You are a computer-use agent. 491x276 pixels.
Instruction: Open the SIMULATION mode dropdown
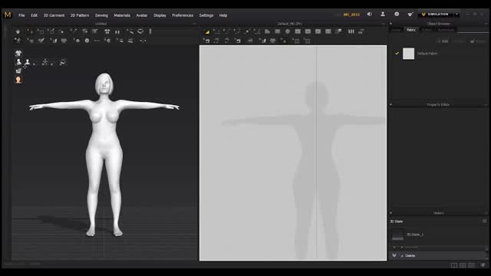click(438, 15)
